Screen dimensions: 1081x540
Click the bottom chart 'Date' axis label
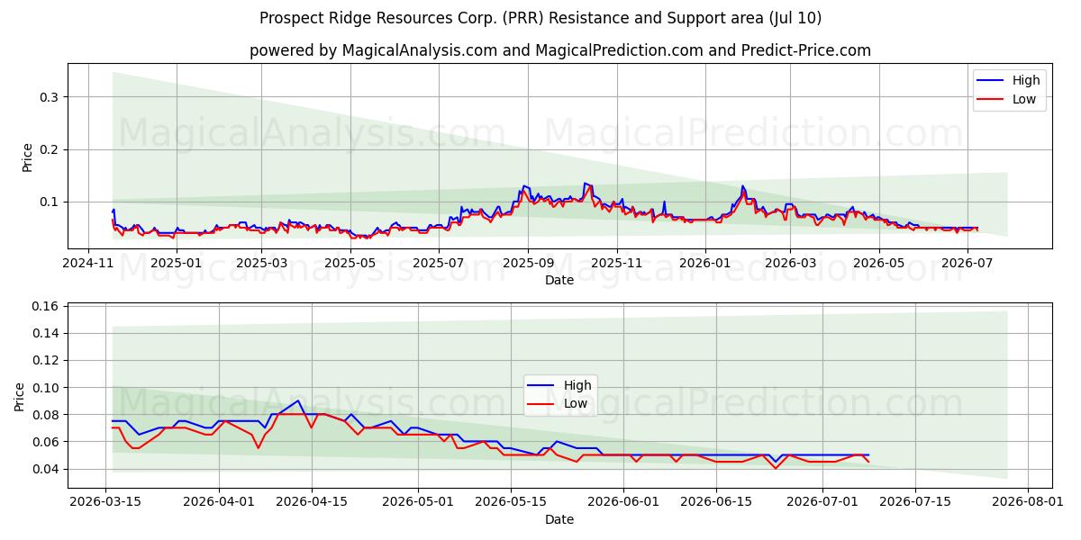coord(559,519)
